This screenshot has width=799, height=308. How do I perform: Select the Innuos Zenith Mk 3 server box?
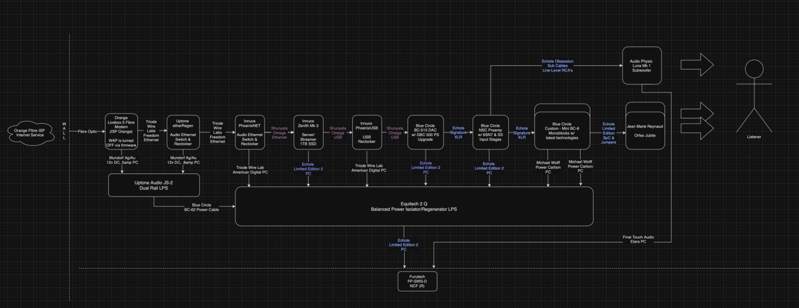(x=308, y=132)
